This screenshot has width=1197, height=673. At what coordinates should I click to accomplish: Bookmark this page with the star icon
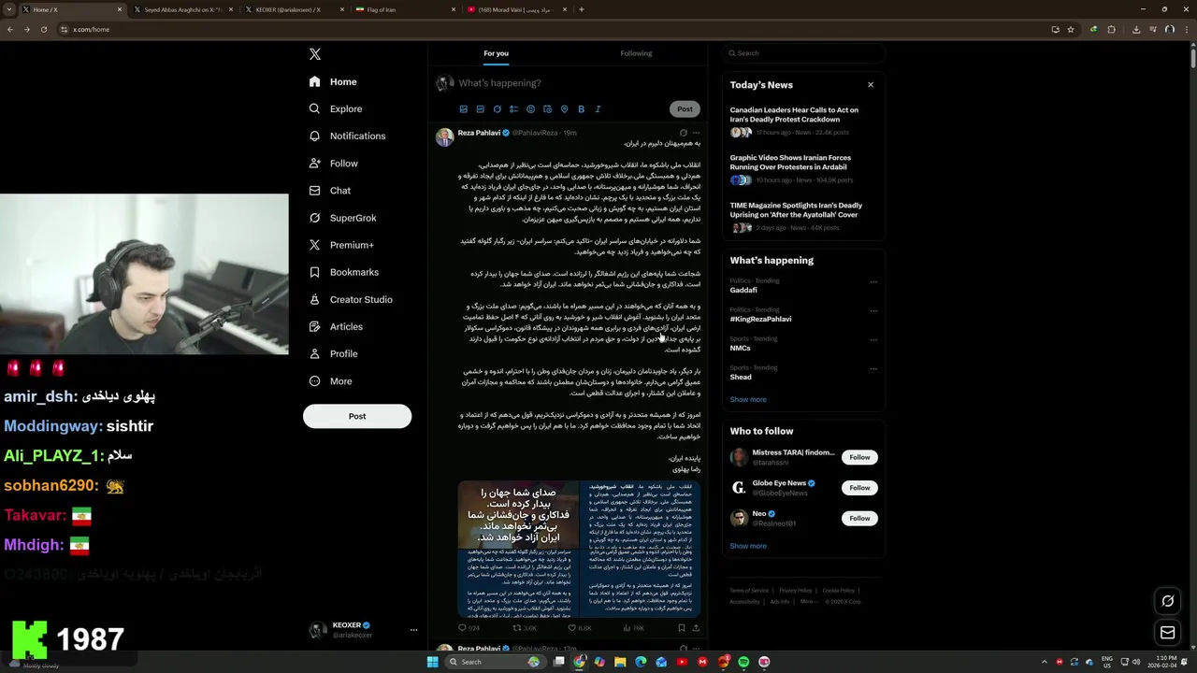[1071, 29]
